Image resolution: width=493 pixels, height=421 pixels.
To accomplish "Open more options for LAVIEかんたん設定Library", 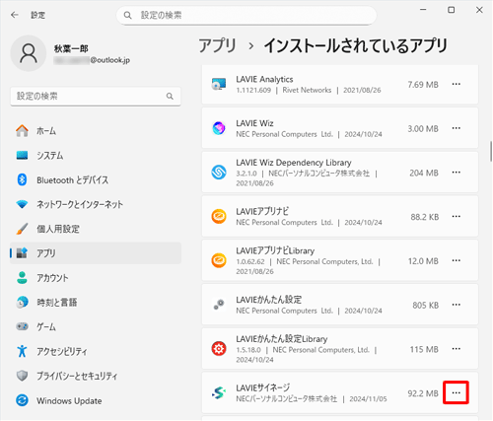I will coord(456,349).
